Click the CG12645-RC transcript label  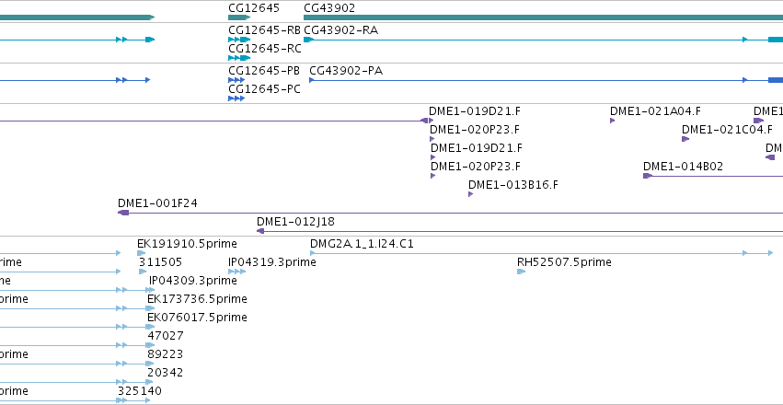click(265, 49)
